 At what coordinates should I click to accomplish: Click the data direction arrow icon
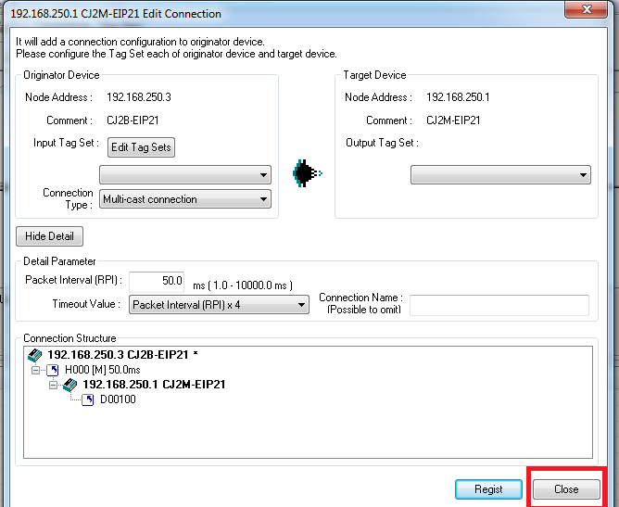(307, 173)
